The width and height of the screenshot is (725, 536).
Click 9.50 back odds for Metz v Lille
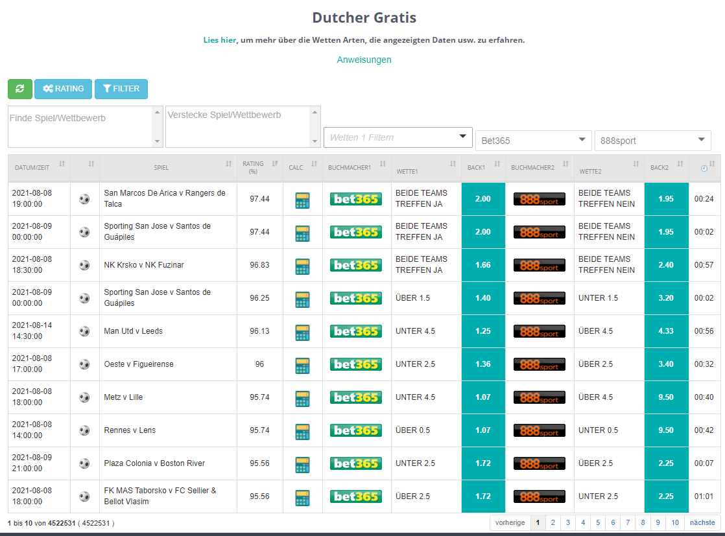coord(666,397)
